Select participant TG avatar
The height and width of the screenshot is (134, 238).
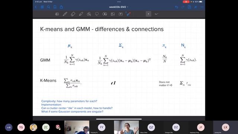[x=21, y=127]
